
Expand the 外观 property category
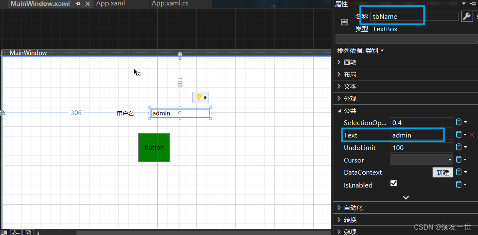[339, 99]
